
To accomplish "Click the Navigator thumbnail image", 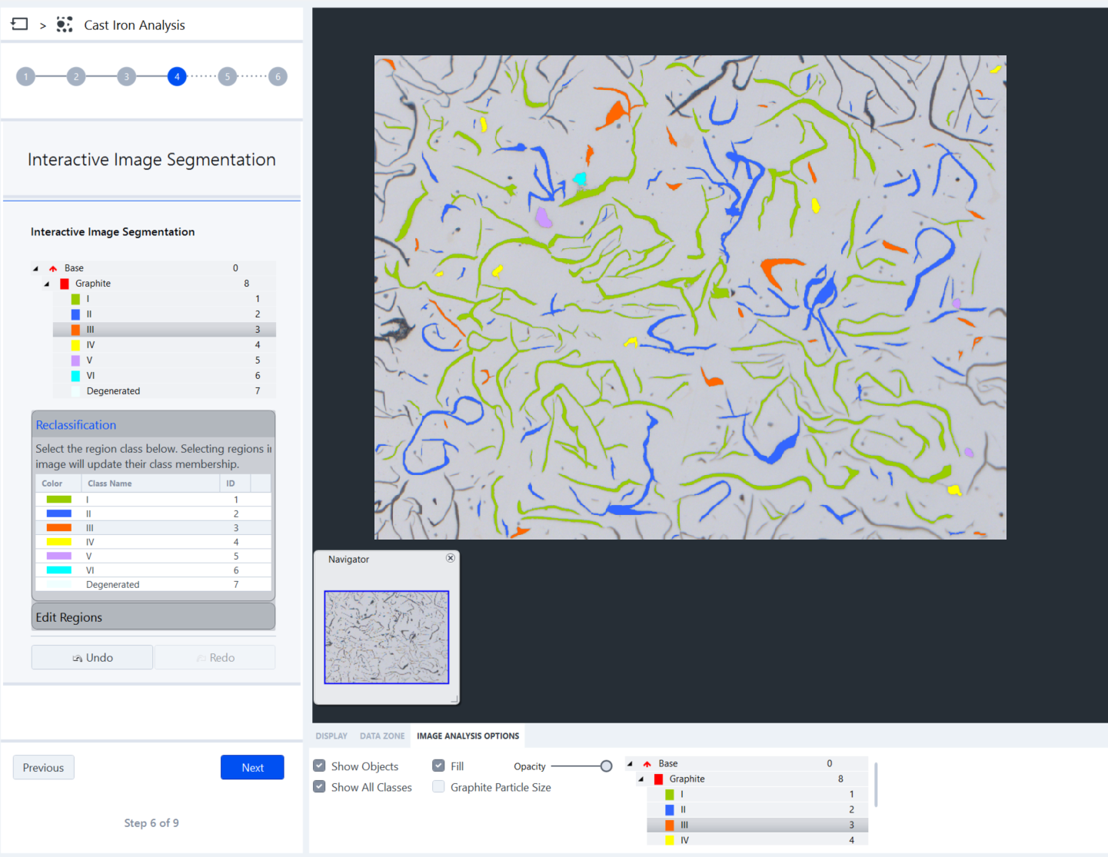I will point(386,638).
